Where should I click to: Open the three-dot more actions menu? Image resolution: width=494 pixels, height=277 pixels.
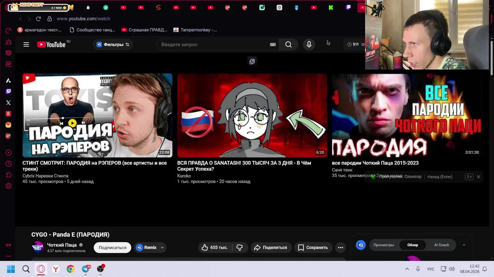(x=340, y=248)
